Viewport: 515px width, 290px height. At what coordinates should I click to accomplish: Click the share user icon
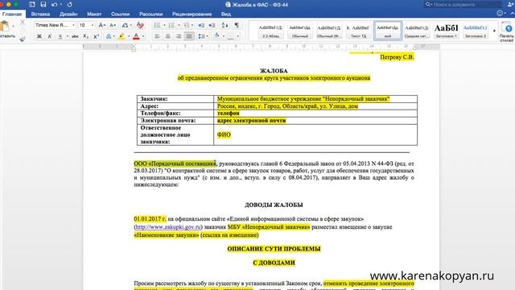(510, 4)
